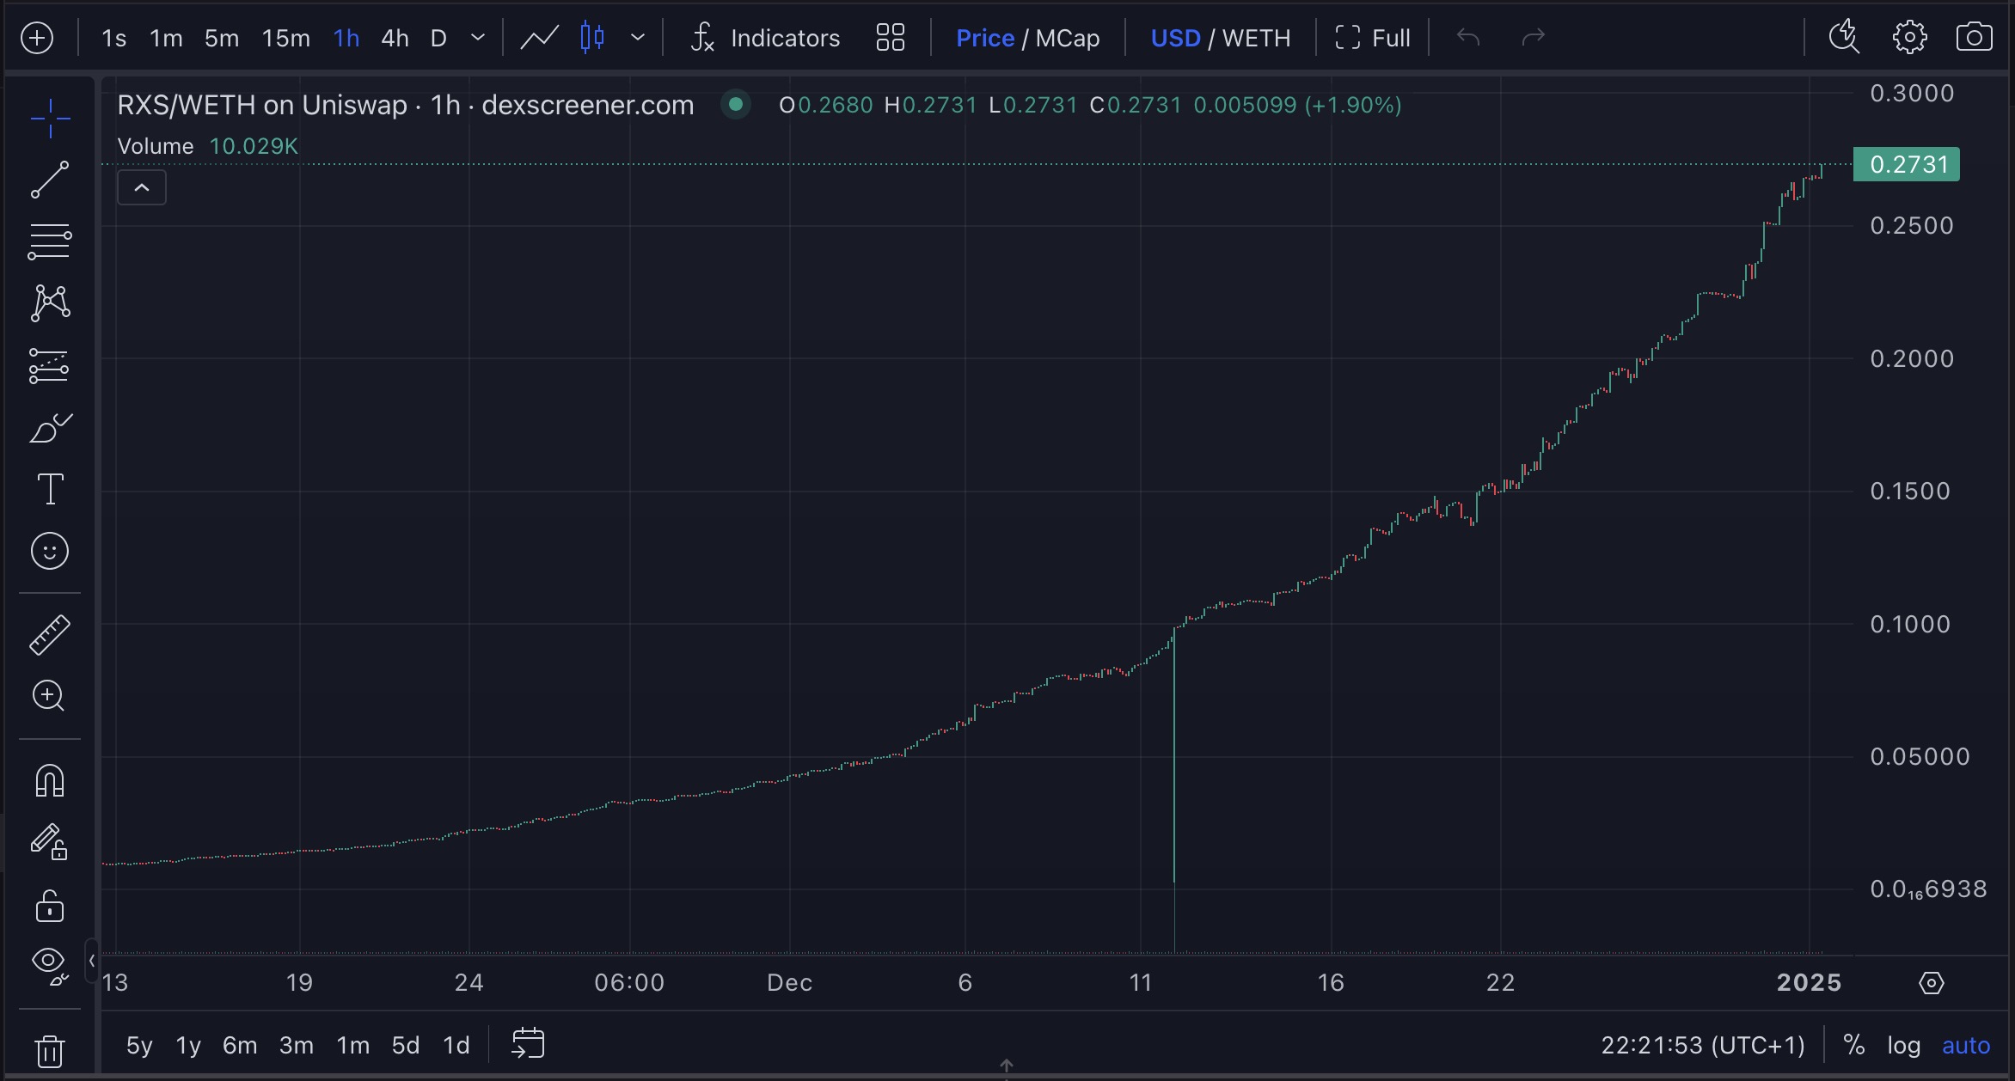
Task: Set interval to 1m in top bar
Action: [x=166, y=38]
